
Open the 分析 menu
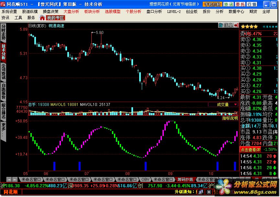(219, 12)
